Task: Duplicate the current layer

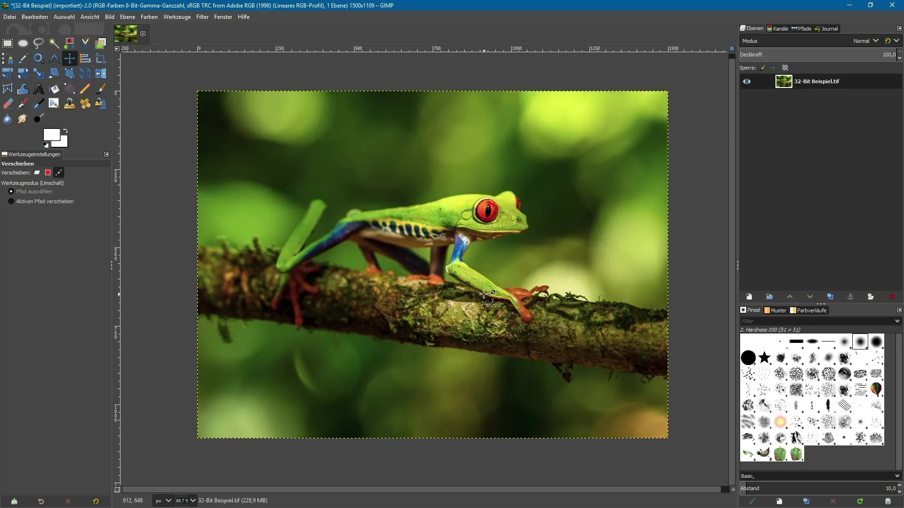Action: point(830,297)
